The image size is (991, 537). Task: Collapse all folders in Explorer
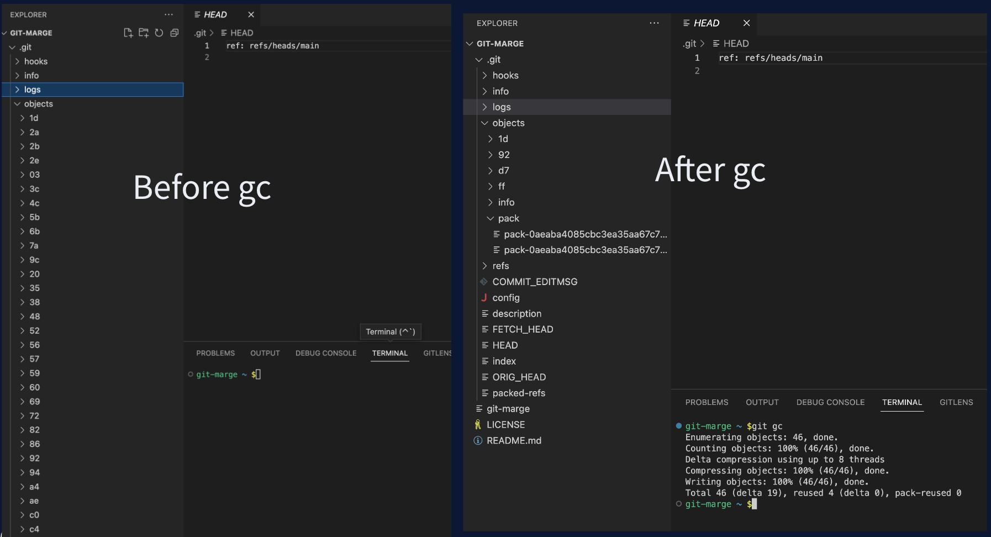pyautogui.click(x=175, y=33)
